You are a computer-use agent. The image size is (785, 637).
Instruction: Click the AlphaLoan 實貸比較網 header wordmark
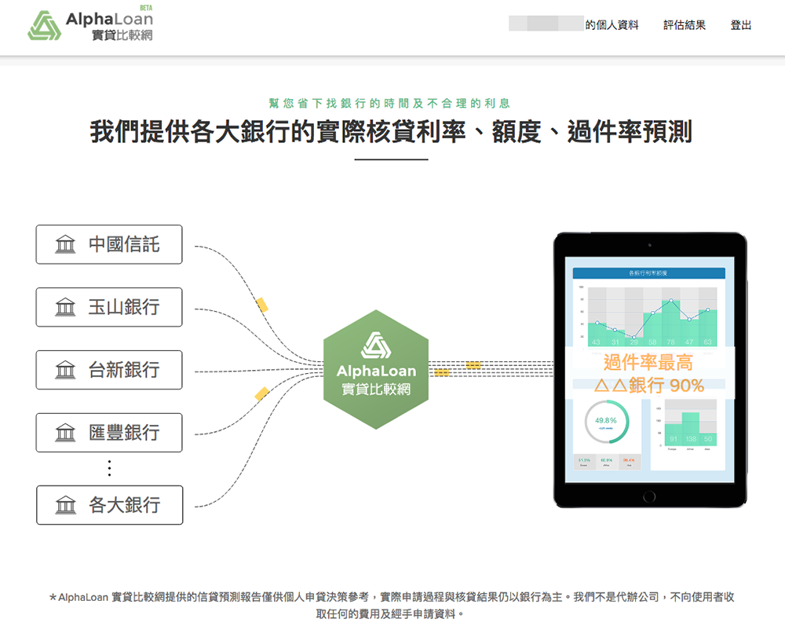pos(110,27)
